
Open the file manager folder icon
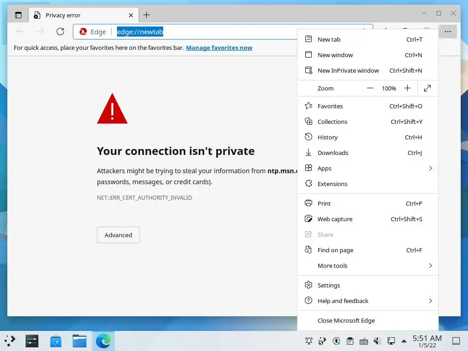[80, 341]
